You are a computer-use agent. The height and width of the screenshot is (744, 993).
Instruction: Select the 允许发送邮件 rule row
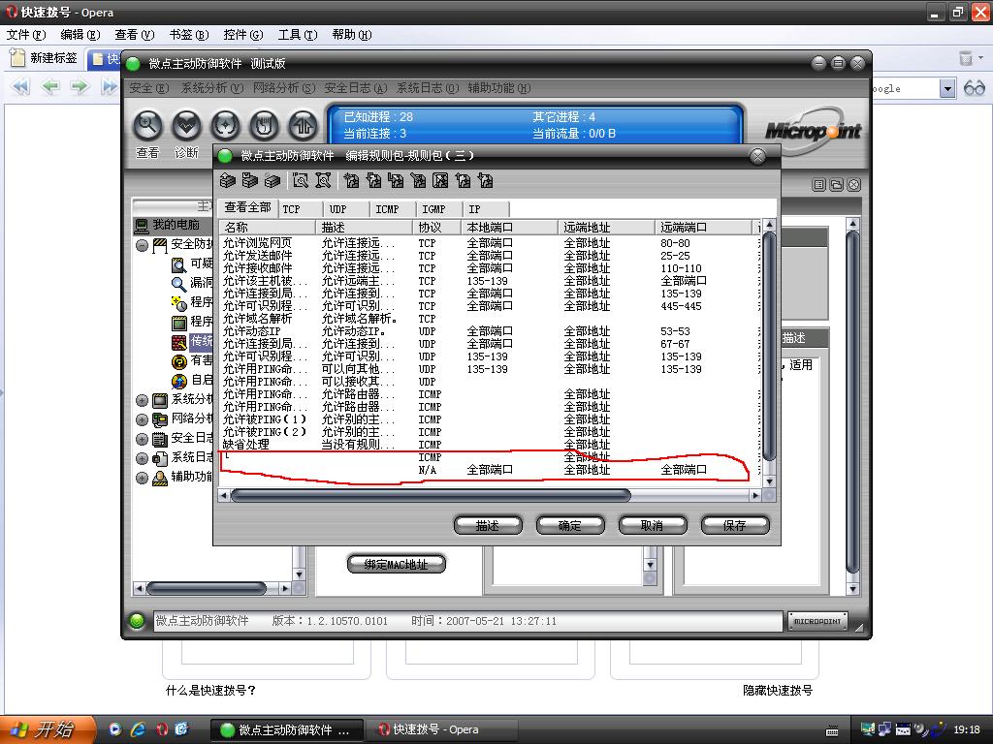(489, 256)
